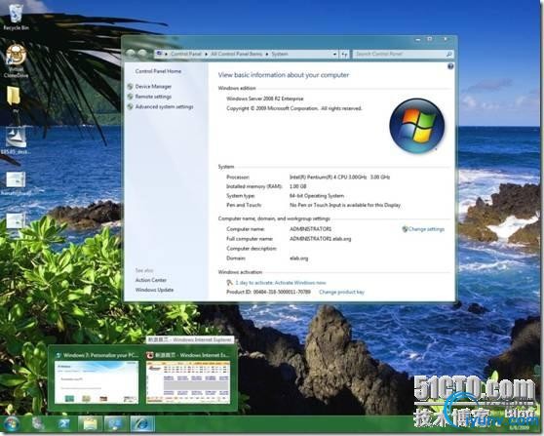This screenshot has height=436, width=544.
Task: Click the computer name ADMINISTRATOR1 value
Action: (x=311, y=229)
